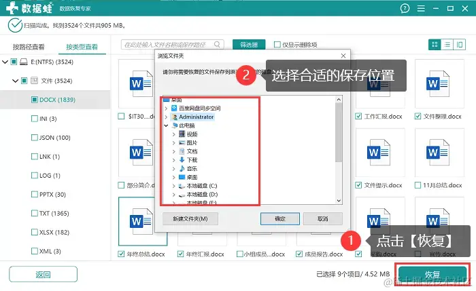
Task: Click the Word thumbnail for $IT30 file
Action: pyautogui.click(x=137, y=83)
